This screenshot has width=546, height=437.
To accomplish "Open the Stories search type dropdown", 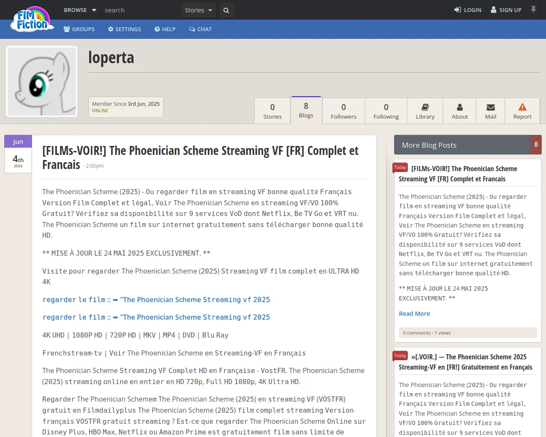I will tap(198, 10).
